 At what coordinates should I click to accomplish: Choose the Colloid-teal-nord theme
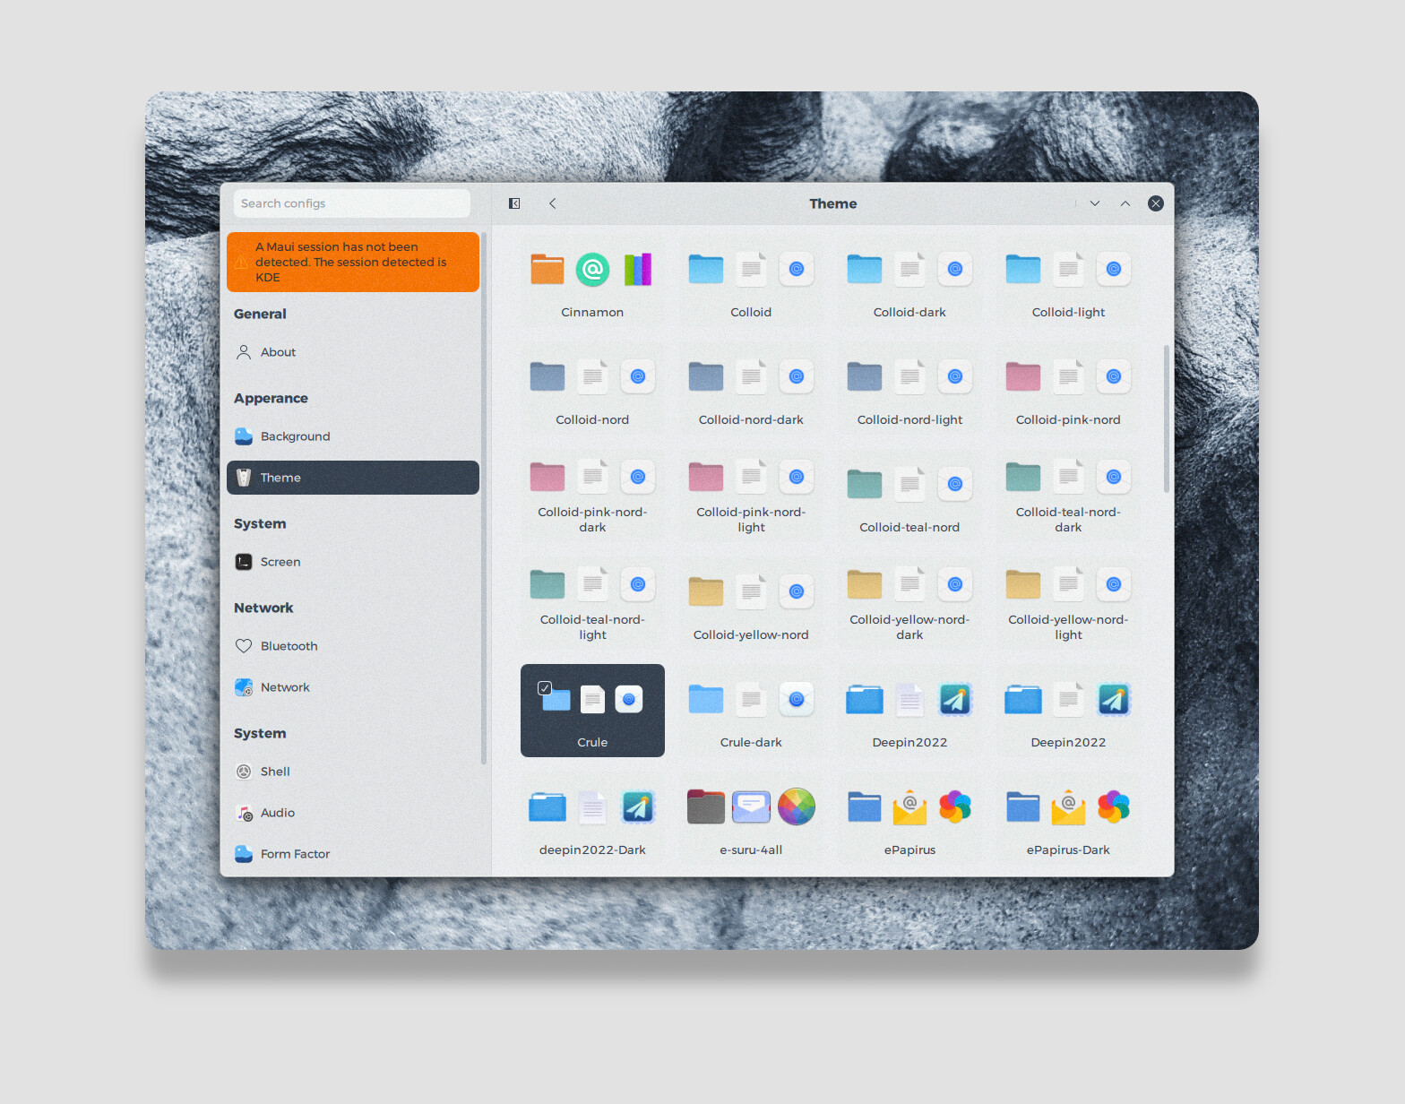click(909, 496)
